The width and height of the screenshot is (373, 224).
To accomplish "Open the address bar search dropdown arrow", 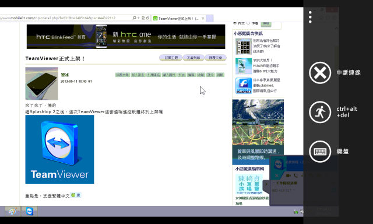I will pyautogui.click(x=139, y=18).
